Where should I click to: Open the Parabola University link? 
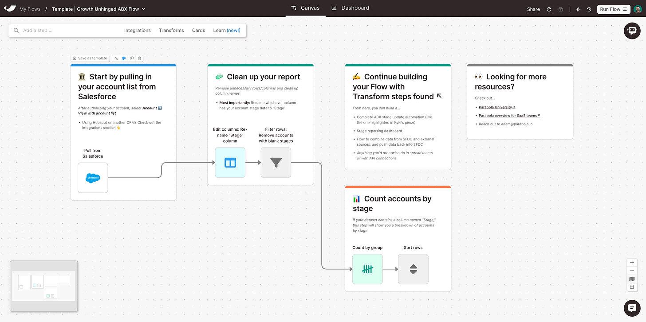tap(497, 107)
